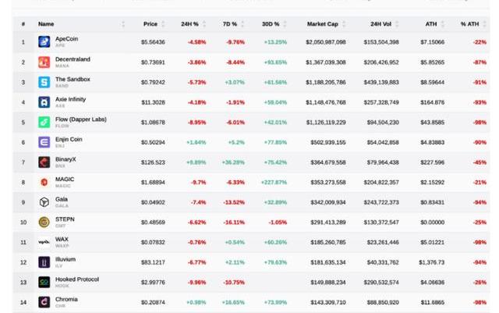Click the ApeCoin logo icon
This screenshot has height=313, width=499.
[x=44, y=41]
